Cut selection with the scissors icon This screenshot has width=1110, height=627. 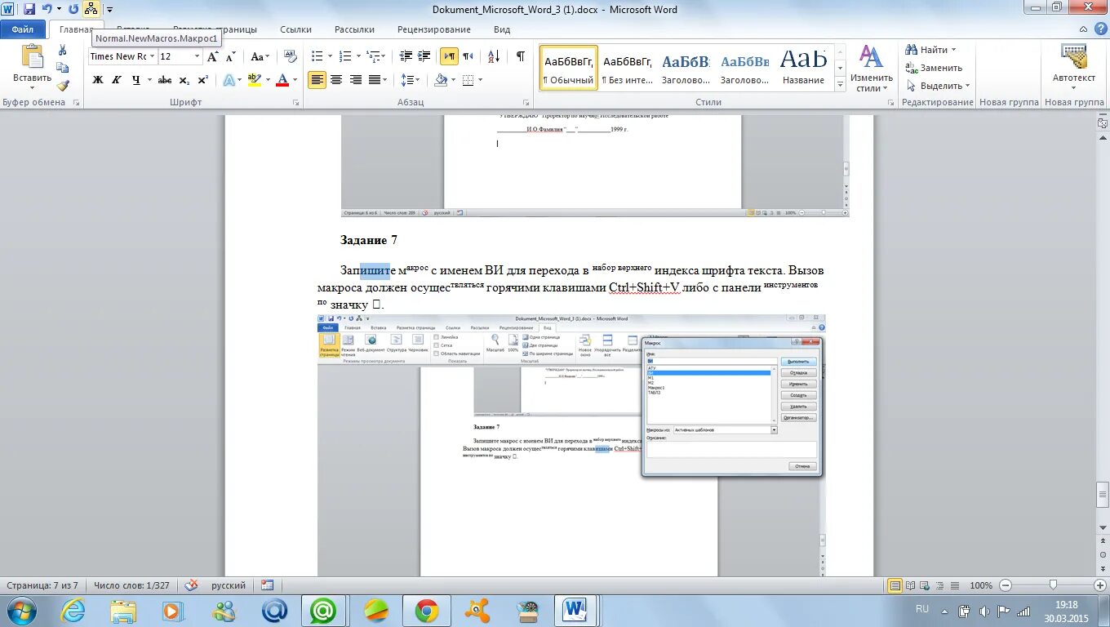pyautogui.click(x=63, y=50)
